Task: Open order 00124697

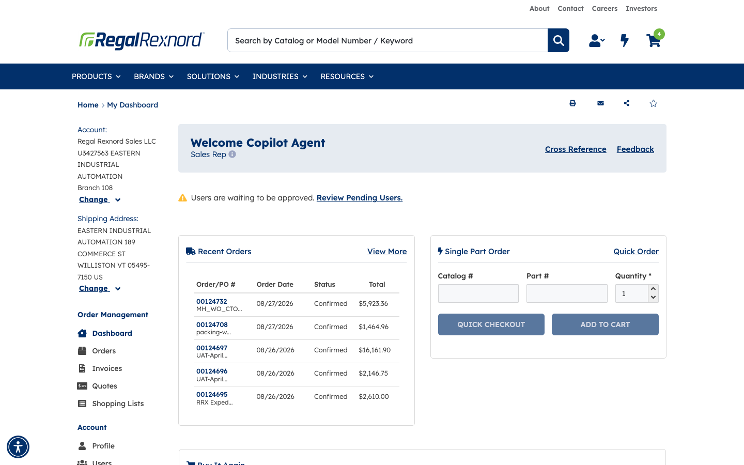Action: click(212, 348)
